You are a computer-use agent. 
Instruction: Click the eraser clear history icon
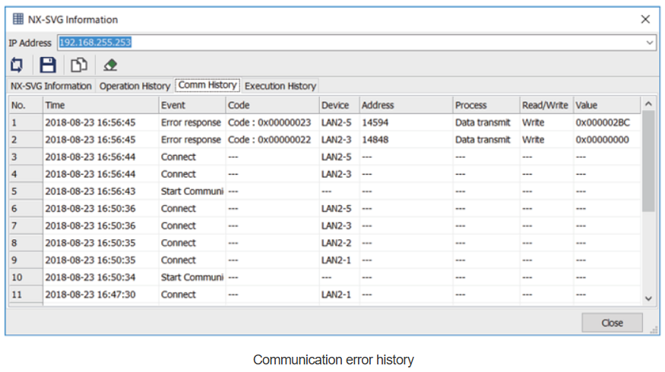tap(110, 65)
